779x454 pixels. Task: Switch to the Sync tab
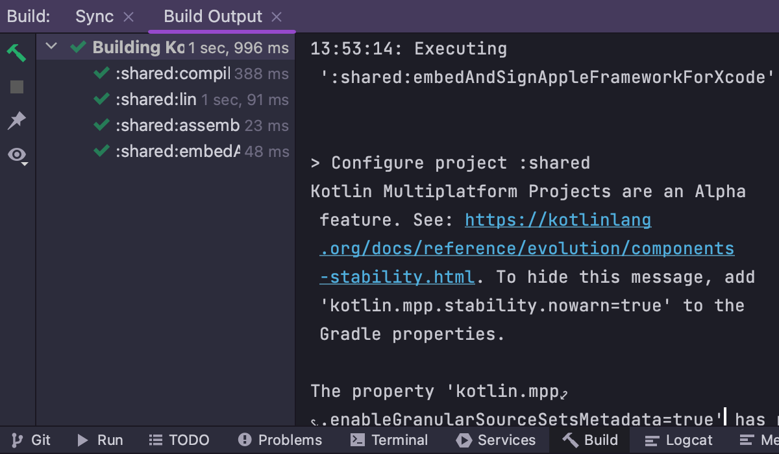tap(94, 17)
